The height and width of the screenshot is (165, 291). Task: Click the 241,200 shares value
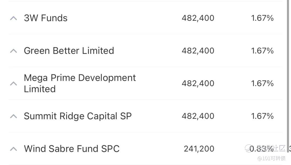[x=199, y=149]
